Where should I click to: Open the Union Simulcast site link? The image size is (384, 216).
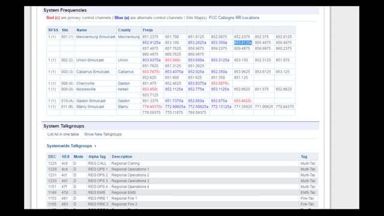(90, 60)
